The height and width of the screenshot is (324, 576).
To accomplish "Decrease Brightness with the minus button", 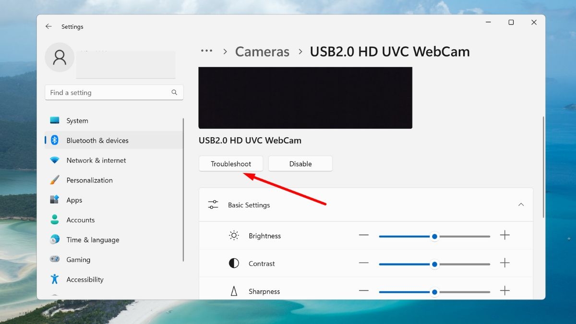I will click(x=364, y=235).
